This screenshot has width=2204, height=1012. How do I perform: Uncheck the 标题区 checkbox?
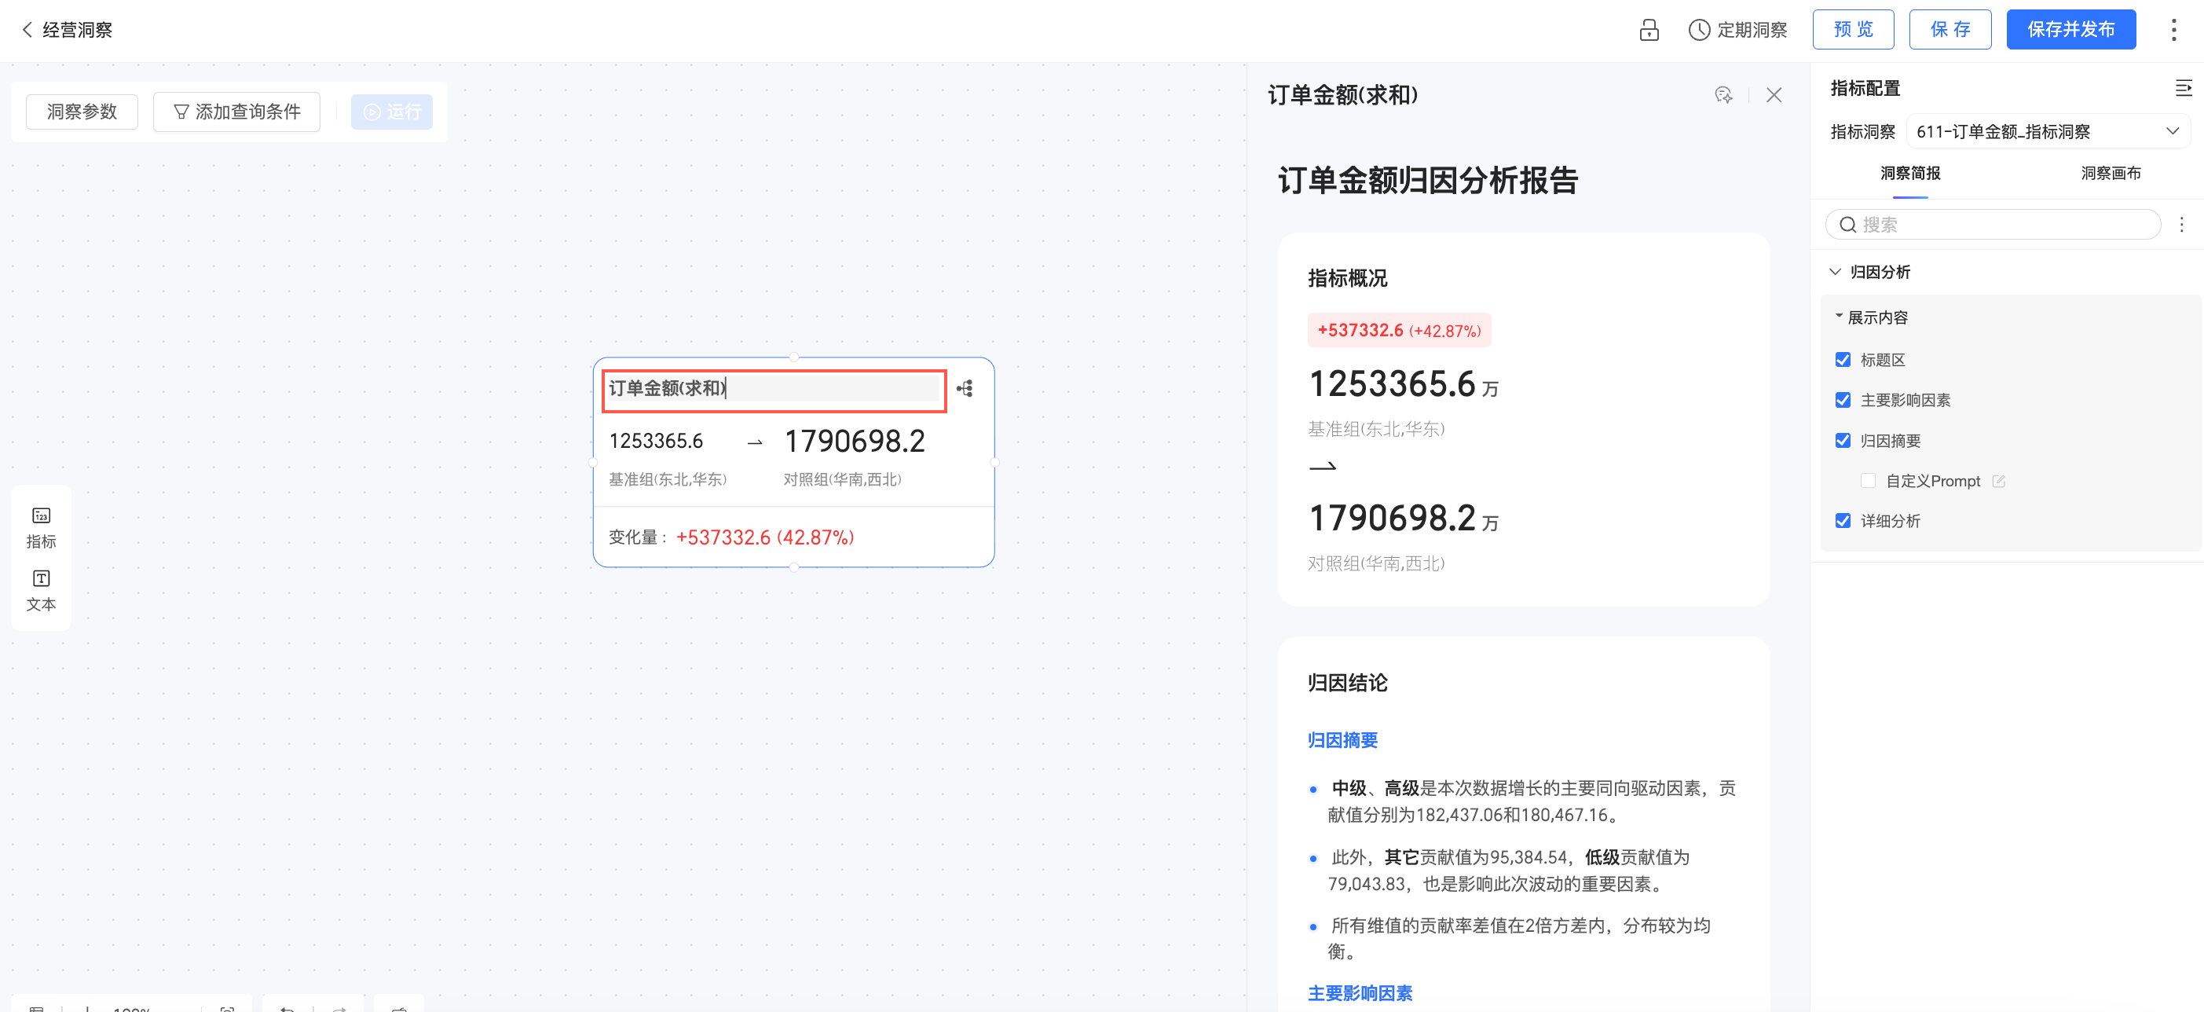(1843, 360)
